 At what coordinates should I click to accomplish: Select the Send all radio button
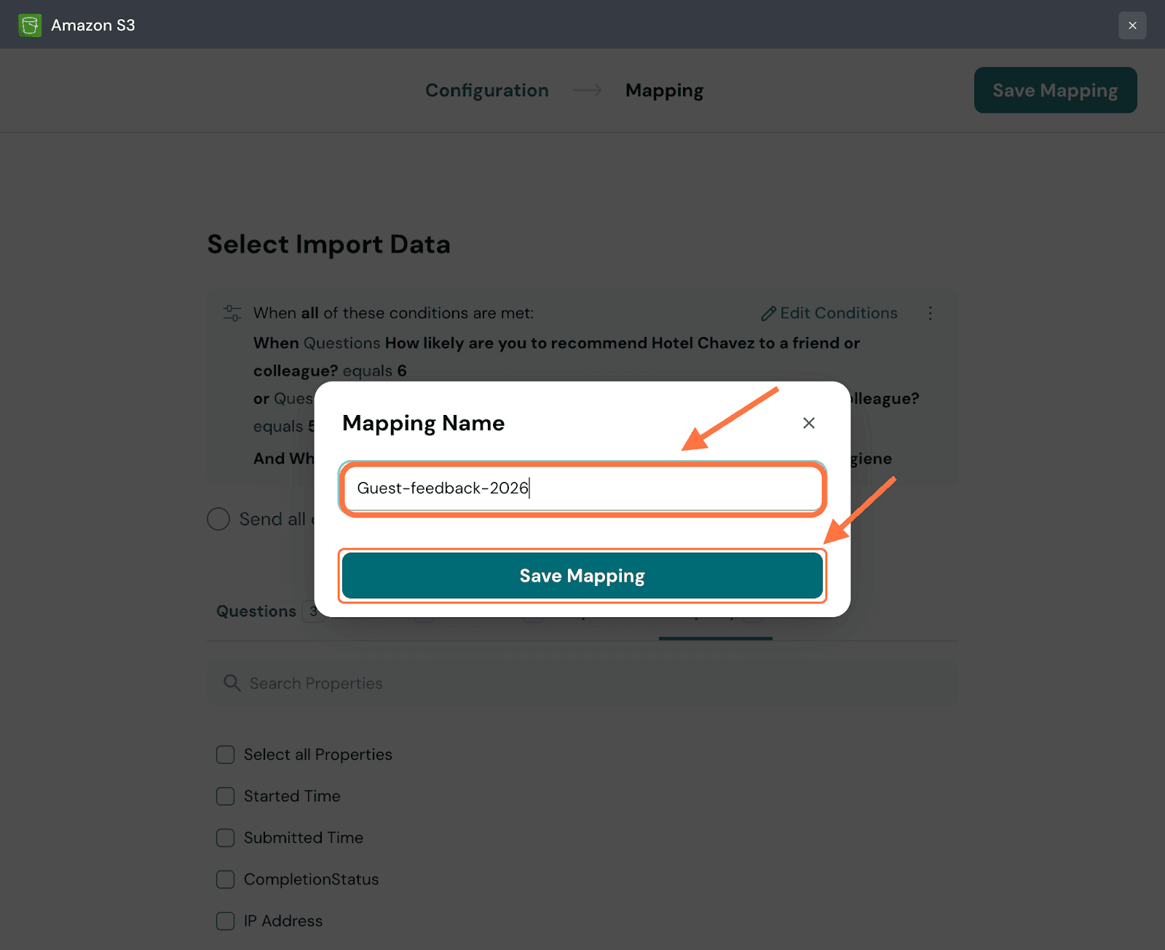click(218, 519)
